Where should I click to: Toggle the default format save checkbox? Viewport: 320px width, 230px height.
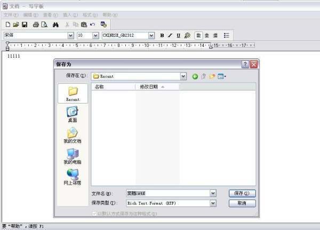tap(94, 213)
